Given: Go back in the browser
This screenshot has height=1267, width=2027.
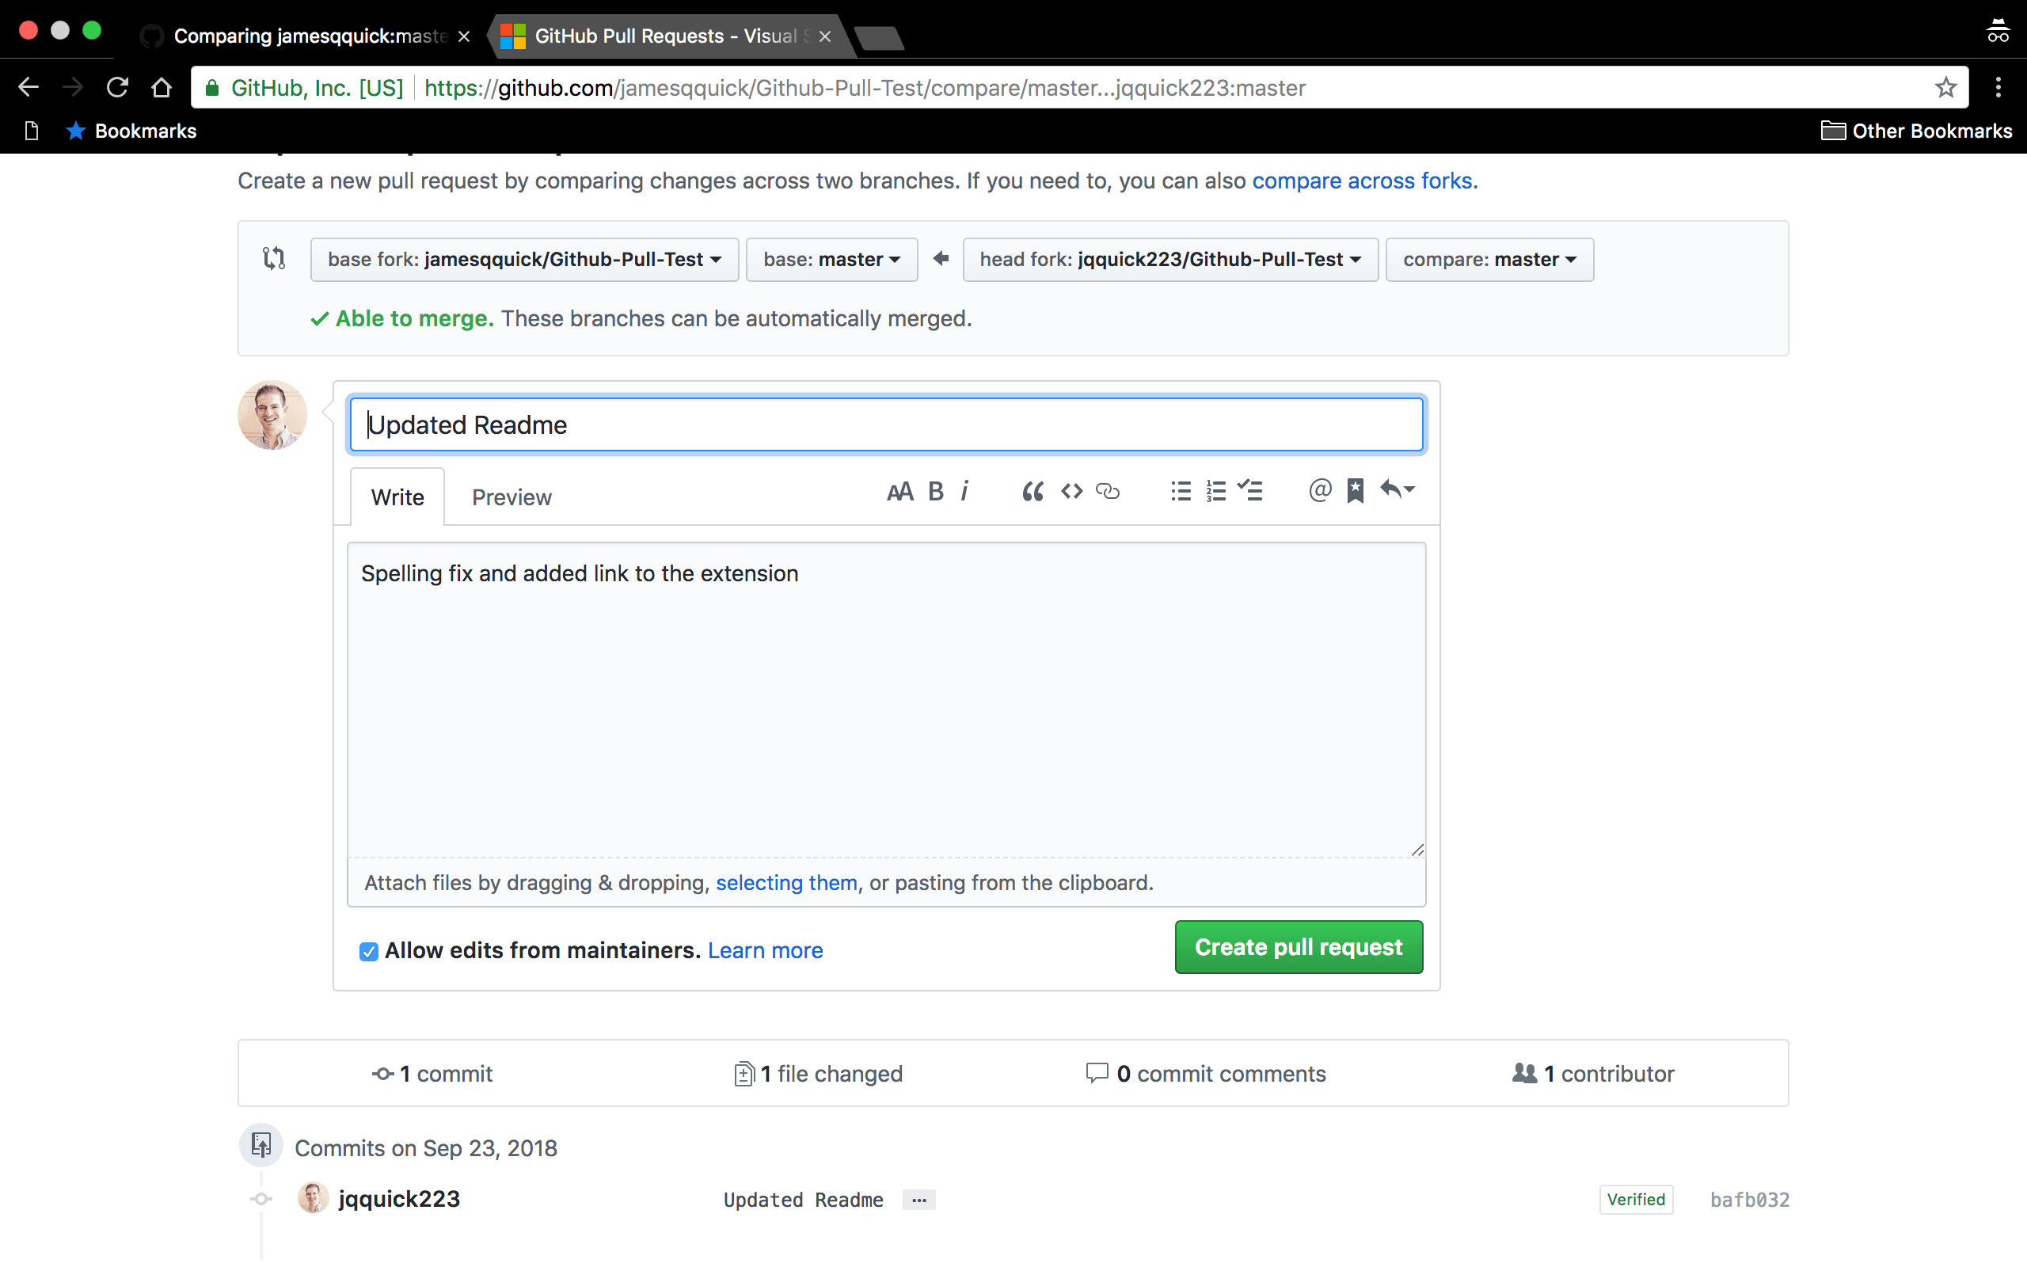Looking at the screenshot, I should 29,87.
